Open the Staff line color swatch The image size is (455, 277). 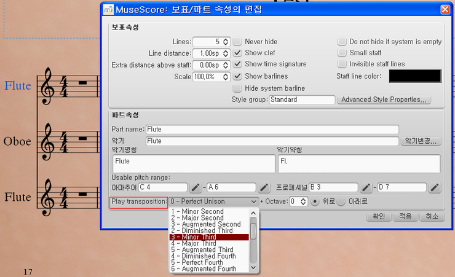click(x=415, y=76)
